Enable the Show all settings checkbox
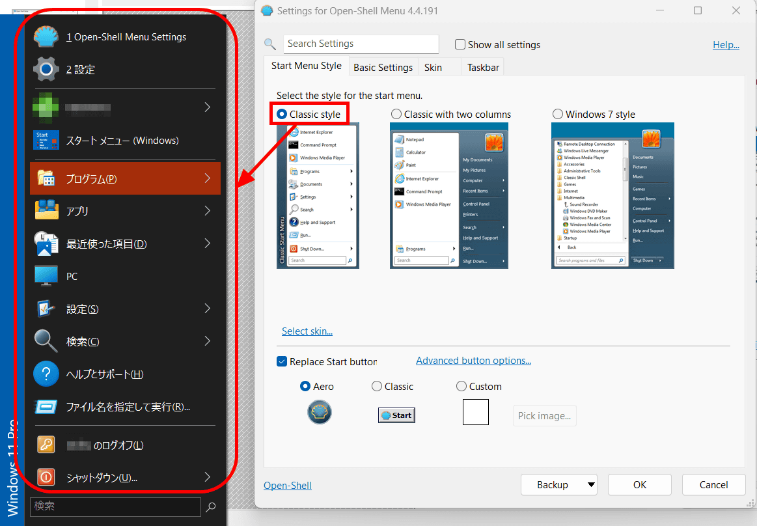The width and height of the screenshot is (757, 526). coord(460,44)
